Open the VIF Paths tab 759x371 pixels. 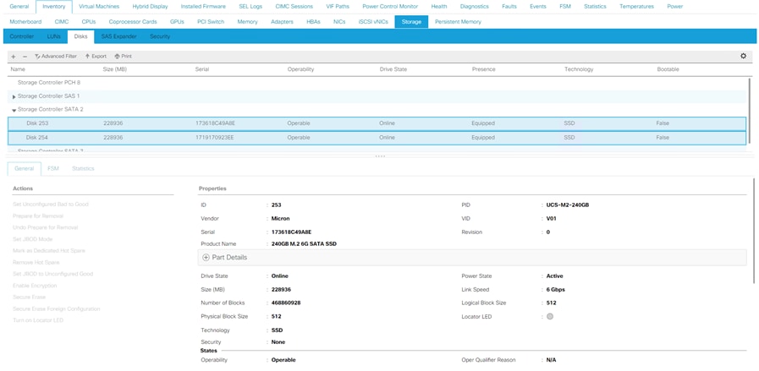click(x=338, y=7)
